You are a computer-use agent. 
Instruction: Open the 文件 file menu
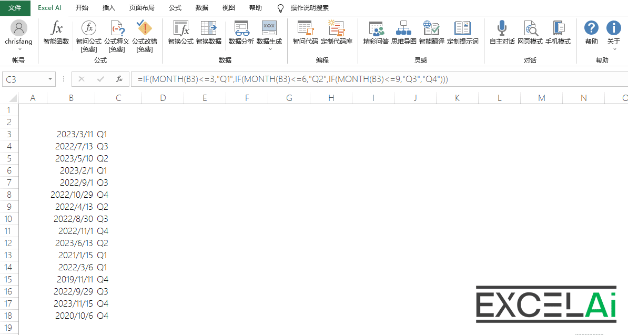pos(15,8)
